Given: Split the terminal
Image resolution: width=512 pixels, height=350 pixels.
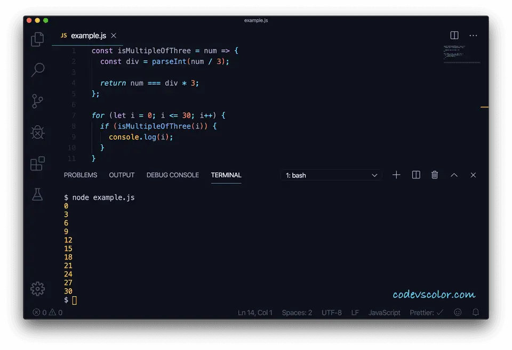Looking at the screenshot, I should pyautogui.click(x=415, y=175).
